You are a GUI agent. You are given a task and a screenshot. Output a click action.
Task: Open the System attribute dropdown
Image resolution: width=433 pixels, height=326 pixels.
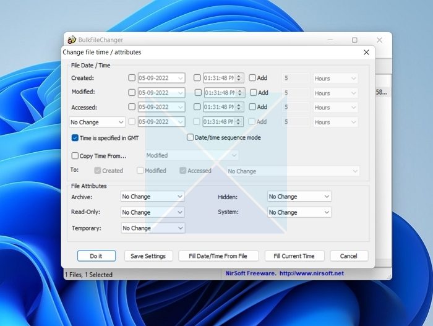pos(299,212)
